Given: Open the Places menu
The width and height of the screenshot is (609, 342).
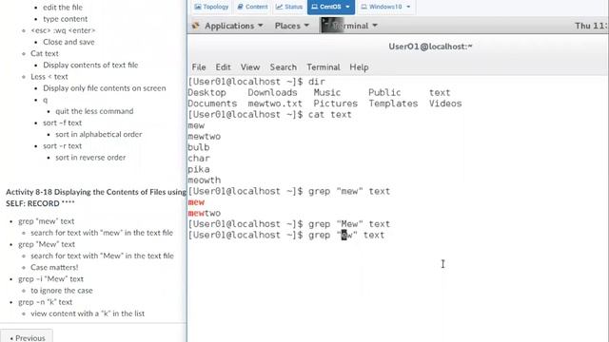Looking at the screenshot, I should (292, 26).
